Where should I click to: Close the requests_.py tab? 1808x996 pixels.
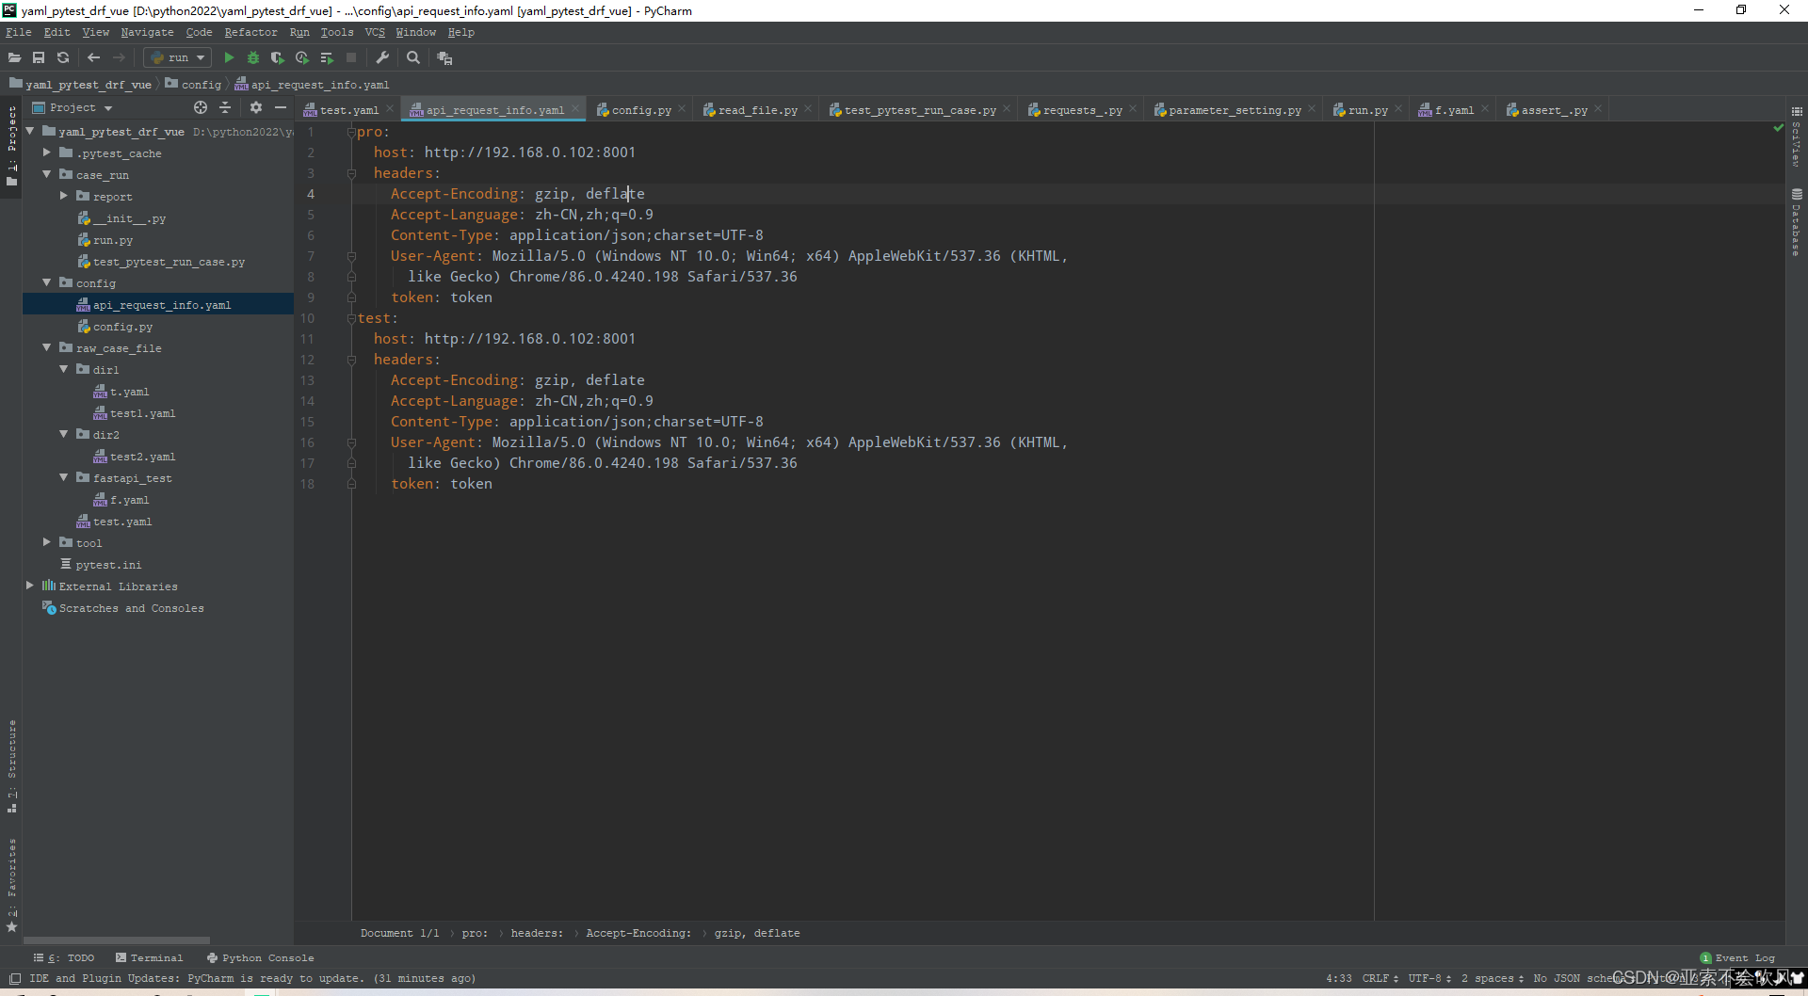click(x=1133, y=109)
